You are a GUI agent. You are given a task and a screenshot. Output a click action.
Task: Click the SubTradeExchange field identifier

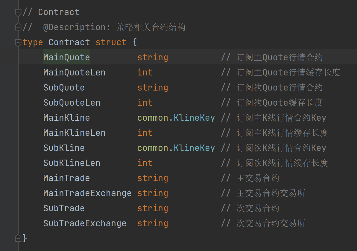tap(85, 223)
